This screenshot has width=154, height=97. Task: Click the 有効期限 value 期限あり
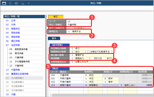click(x=81, y=58)
